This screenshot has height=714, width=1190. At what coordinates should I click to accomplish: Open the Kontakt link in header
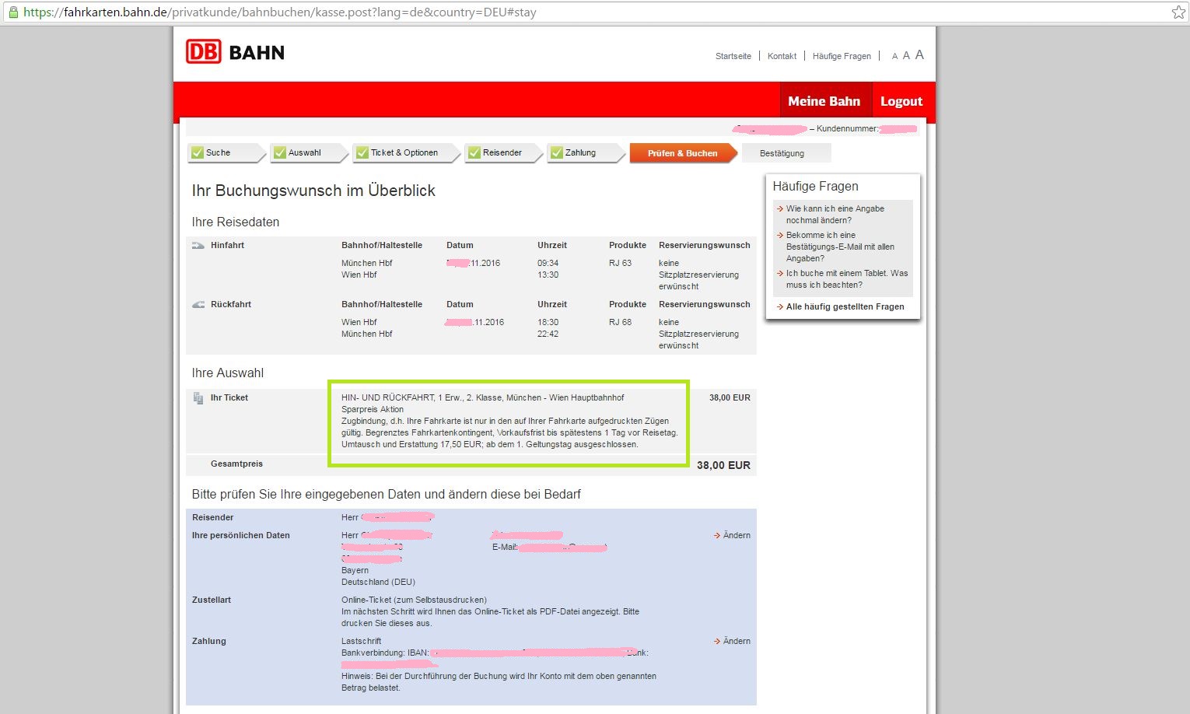click(782, 56)
